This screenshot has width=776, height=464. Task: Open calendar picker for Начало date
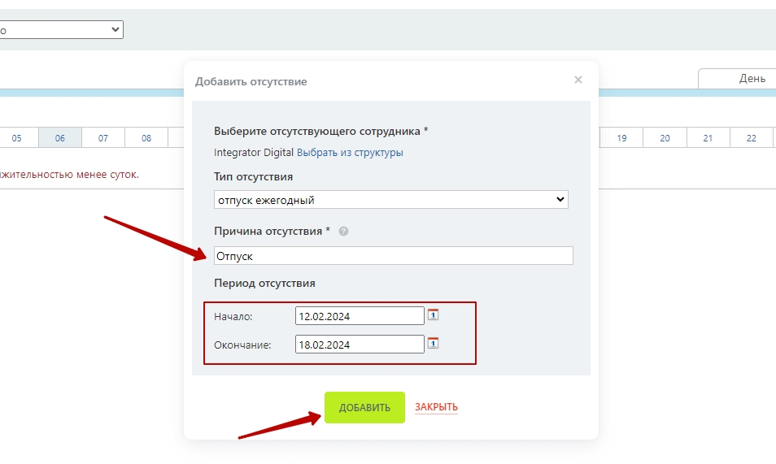point(433,314)
